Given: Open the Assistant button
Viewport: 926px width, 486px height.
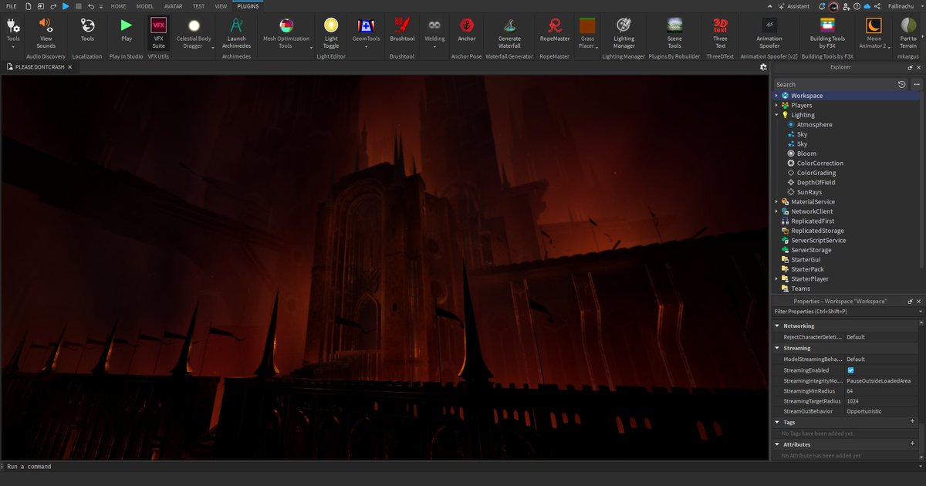Looking at the screenshot, I should 793,5.
